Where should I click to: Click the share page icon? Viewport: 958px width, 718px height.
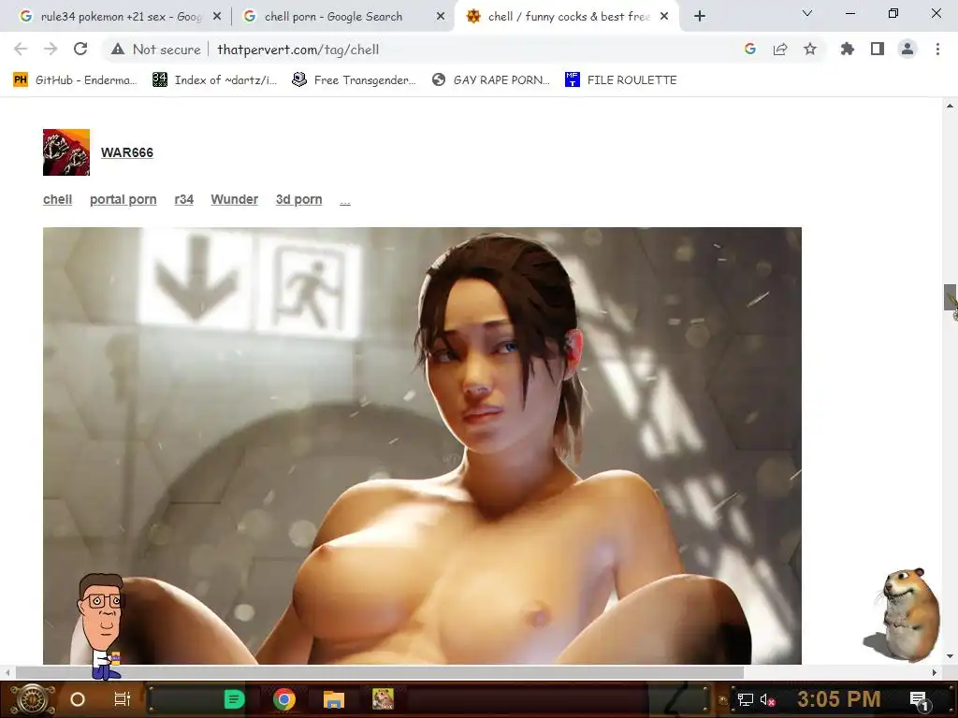pos(780,49)
